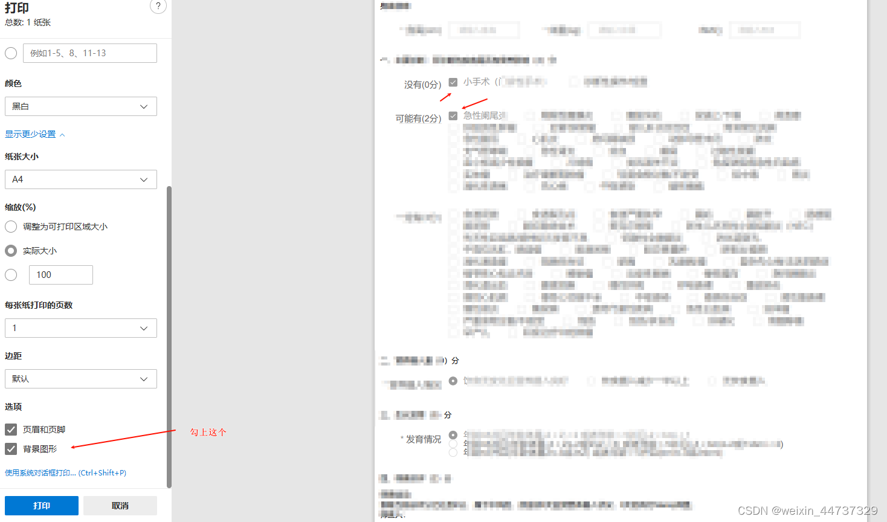Select the custom scale radio next to 100

[10, 275]
